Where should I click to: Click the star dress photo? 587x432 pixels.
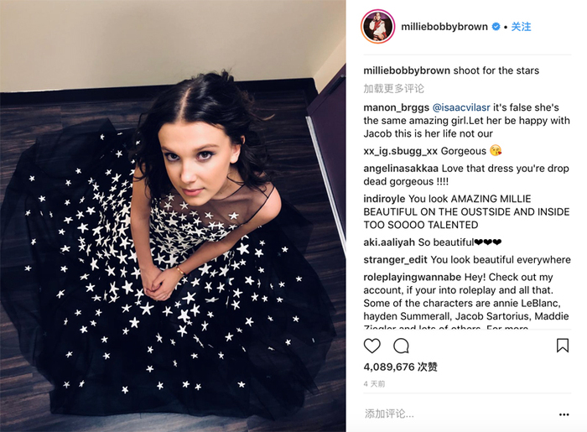point(173,216)
